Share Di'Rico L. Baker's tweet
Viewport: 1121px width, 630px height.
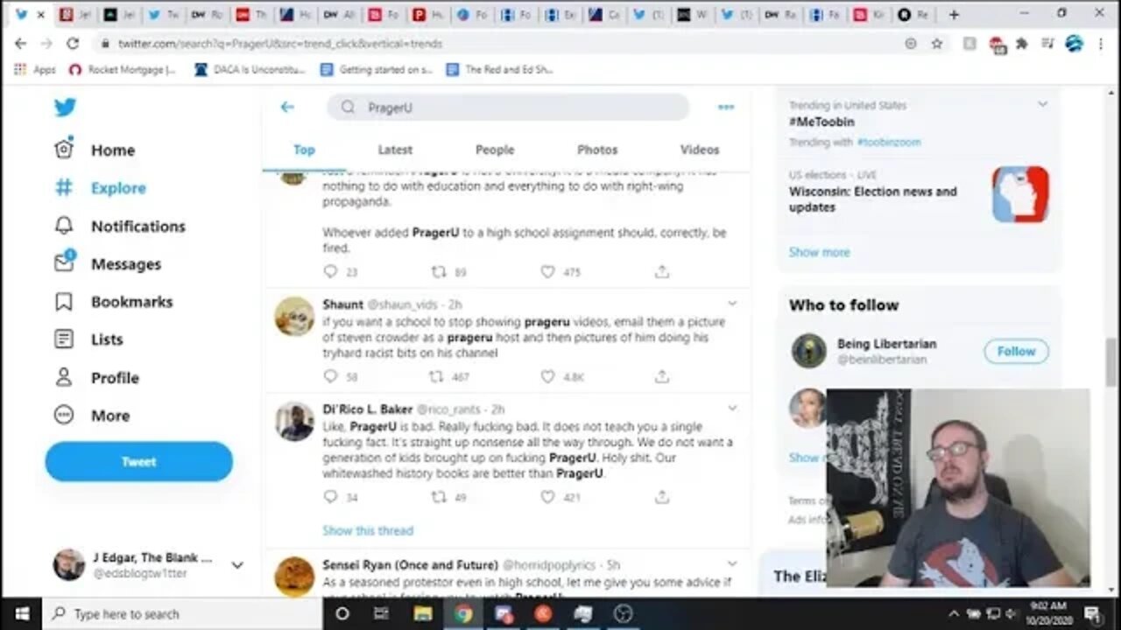pos(662,497)
